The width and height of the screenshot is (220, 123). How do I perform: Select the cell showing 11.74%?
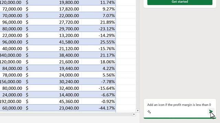99,2
